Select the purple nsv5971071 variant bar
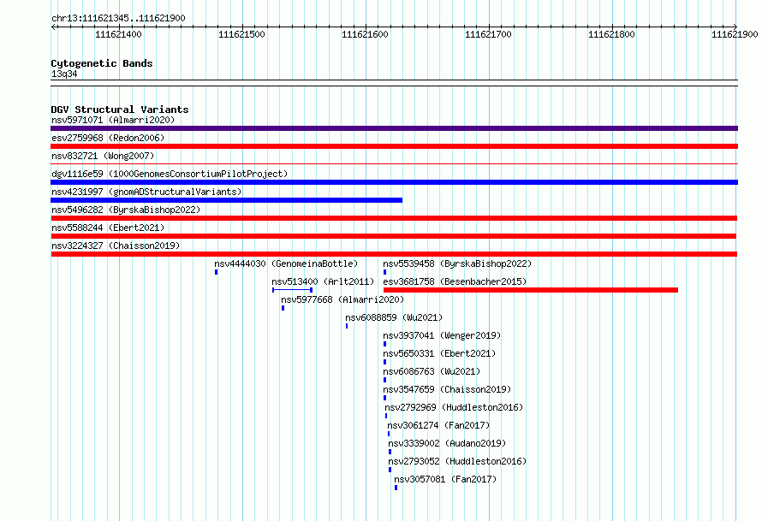762x521 pixels. [x=394, y=128]
